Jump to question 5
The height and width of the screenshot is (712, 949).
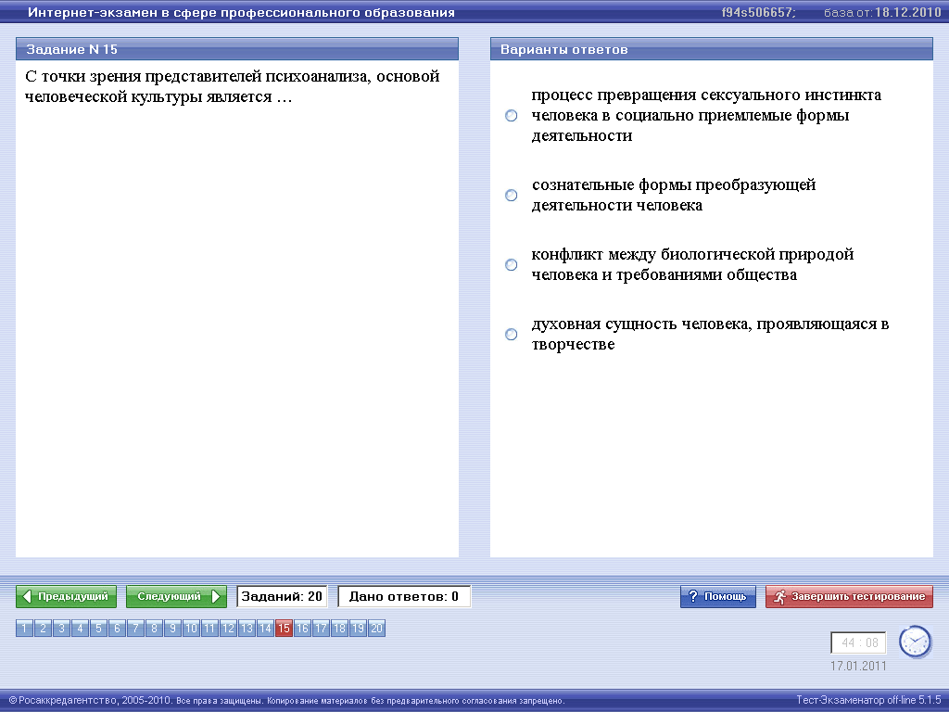98,629
